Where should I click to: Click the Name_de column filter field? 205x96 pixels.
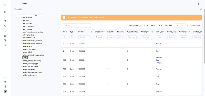159,37
